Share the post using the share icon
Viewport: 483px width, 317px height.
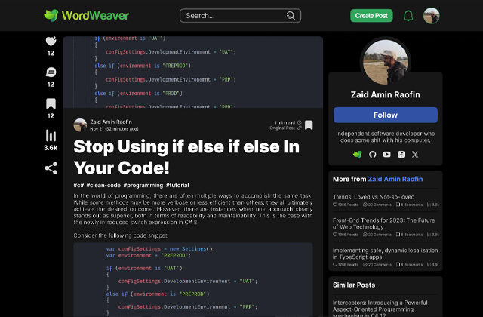(x=51, y=168)
